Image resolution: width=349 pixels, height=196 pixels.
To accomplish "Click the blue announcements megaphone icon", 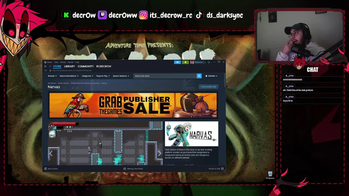I will (x=177, y=62).
